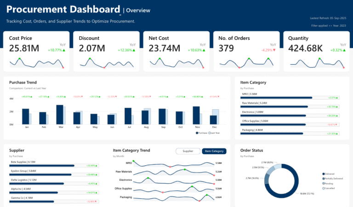This screenshot has height=207, width=353.
Task: Select the March purchase bar
Action: coord(60,115)
